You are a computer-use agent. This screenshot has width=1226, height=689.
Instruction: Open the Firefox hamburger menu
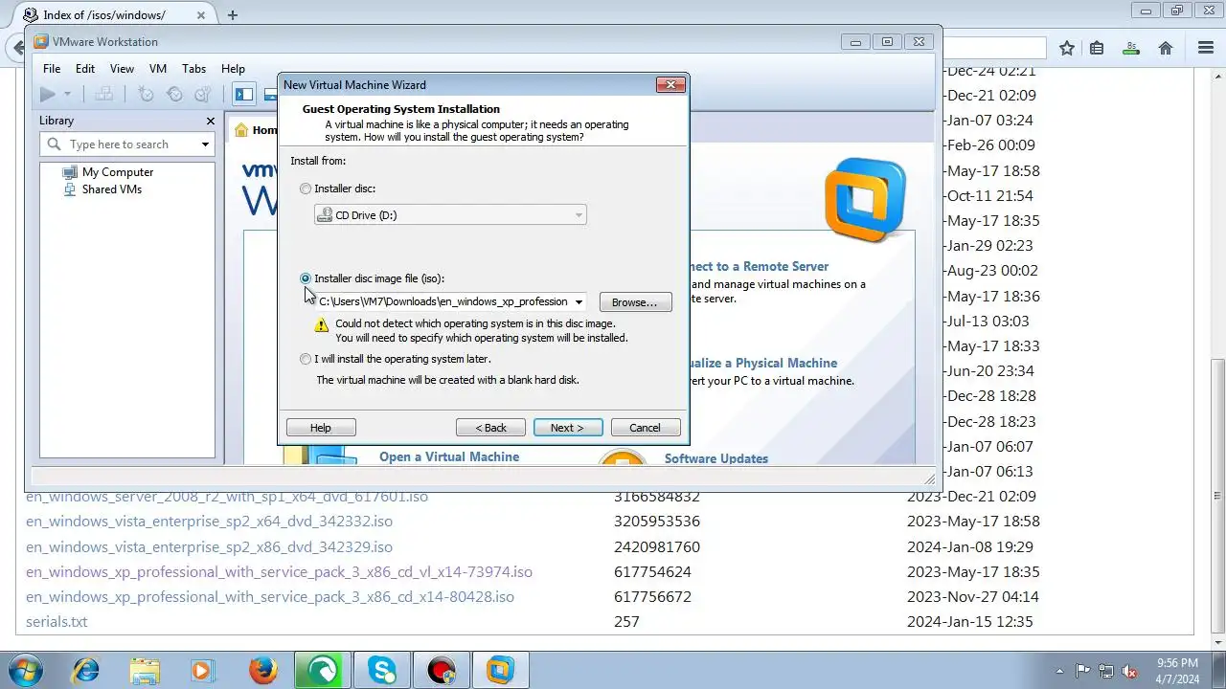point(1206,48)
